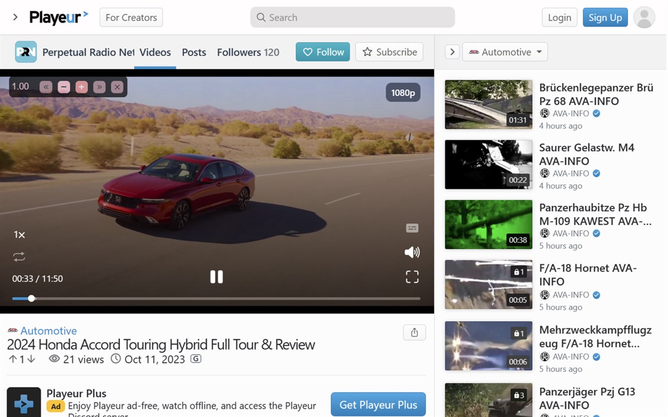668x417 pixels.
Task: Click the Get Playeur Plus button
Action: (x=379, y=405)
